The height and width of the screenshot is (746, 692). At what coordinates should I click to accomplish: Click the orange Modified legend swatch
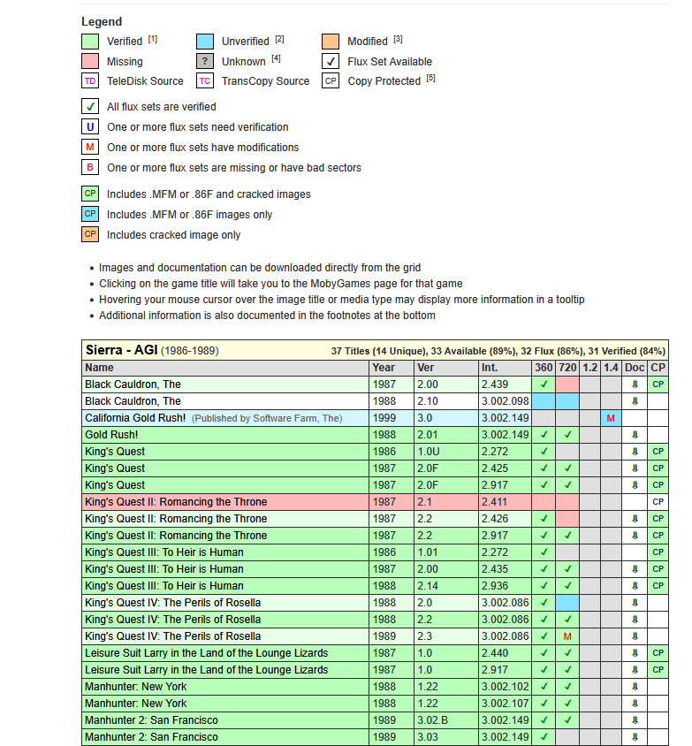coord(330,42)
